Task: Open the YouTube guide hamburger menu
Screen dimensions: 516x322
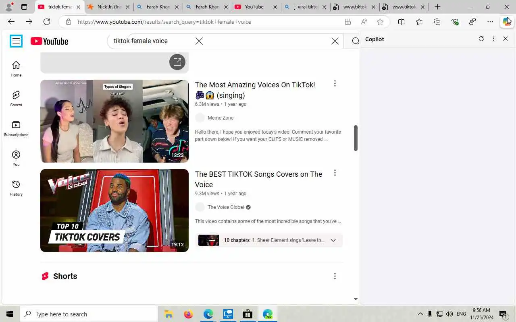Action: (16, 41)
